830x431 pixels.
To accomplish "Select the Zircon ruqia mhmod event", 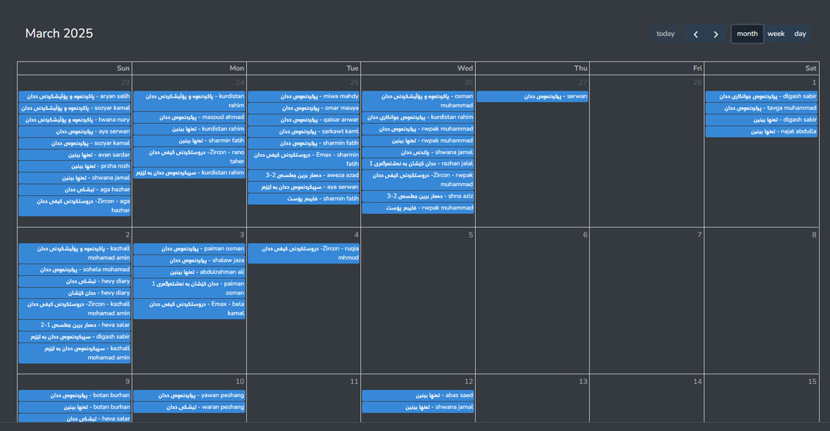I will tap(304, 253).
